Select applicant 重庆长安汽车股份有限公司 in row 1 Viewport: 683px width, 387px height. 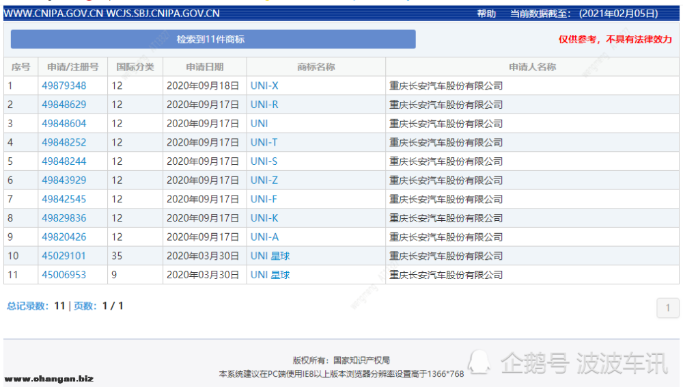[x=446, y=86]
